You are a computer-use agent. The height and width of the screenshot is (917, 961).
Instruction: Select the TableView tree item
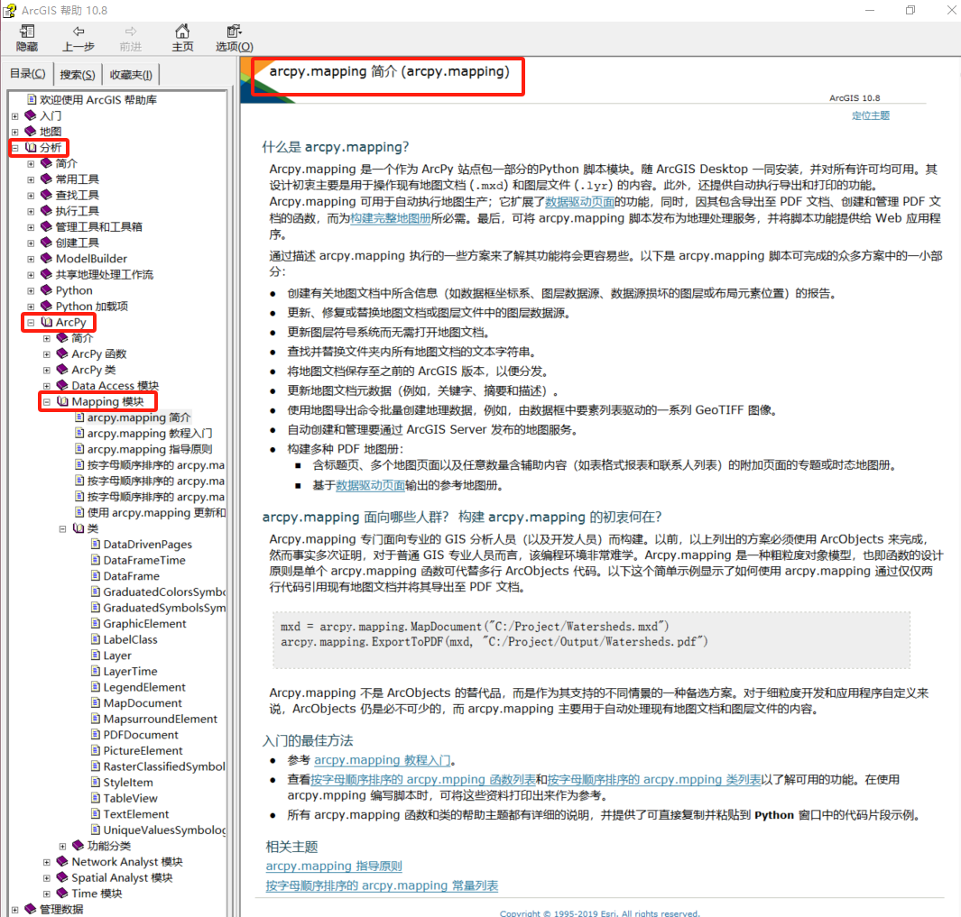130,798
